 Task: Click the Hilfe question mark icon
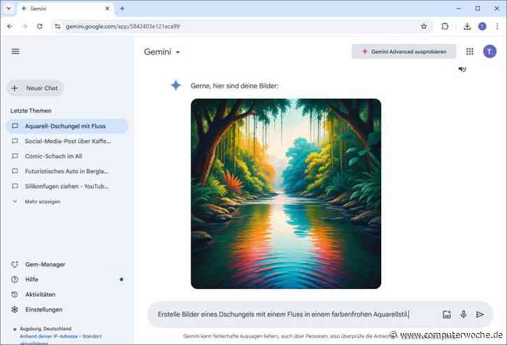[15, 279]
